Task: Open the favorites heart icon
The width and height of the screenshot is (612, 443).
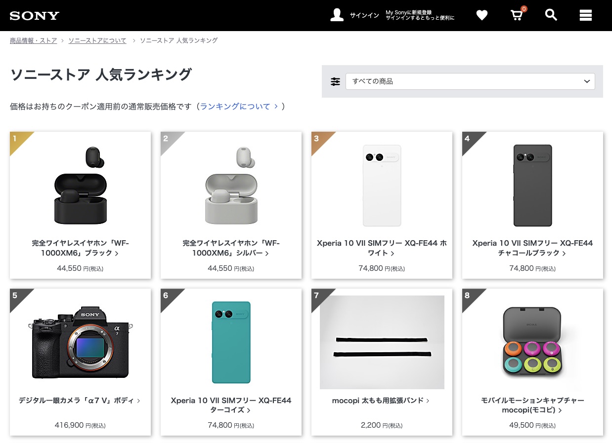Action: [481, 15]
